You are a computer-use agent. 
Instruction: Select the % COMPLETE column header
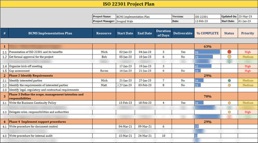coord(207,33)
